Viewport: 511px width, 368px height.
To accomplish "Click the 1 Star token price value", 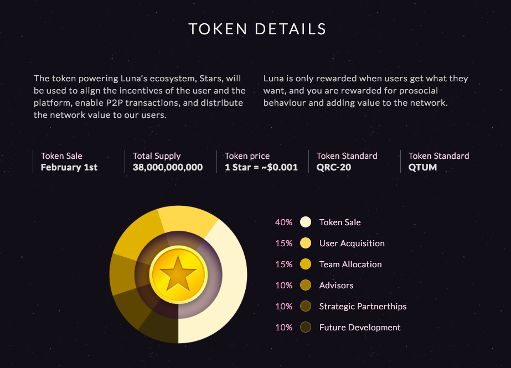I will pyautogui.click(x=261, y=167).
